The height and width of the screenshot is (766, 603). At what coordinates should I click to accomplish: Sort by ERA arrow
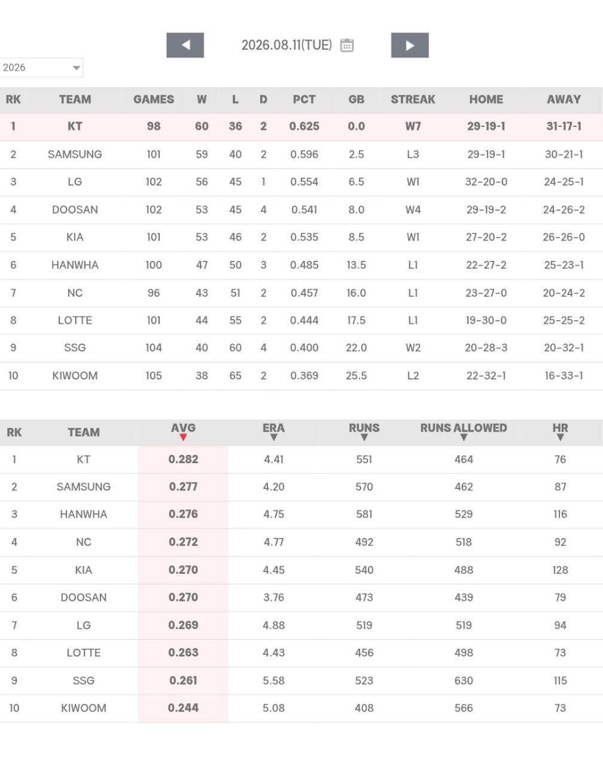click(273, 437)
